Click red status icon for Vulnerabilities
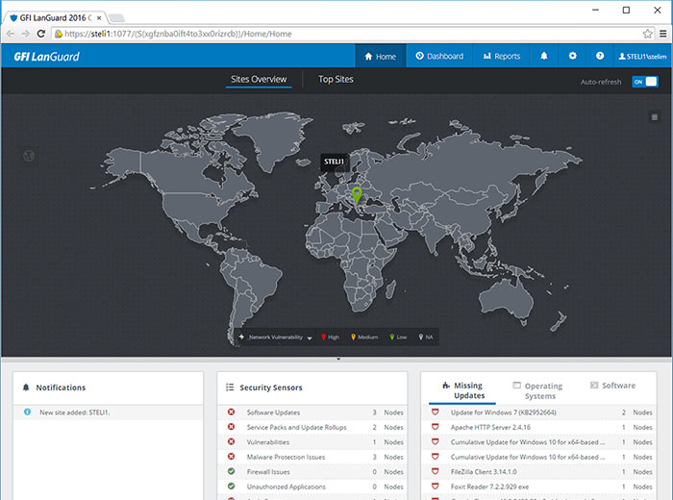Image resolution: width=673 pixels, height=500 pixels. point(231,441)
